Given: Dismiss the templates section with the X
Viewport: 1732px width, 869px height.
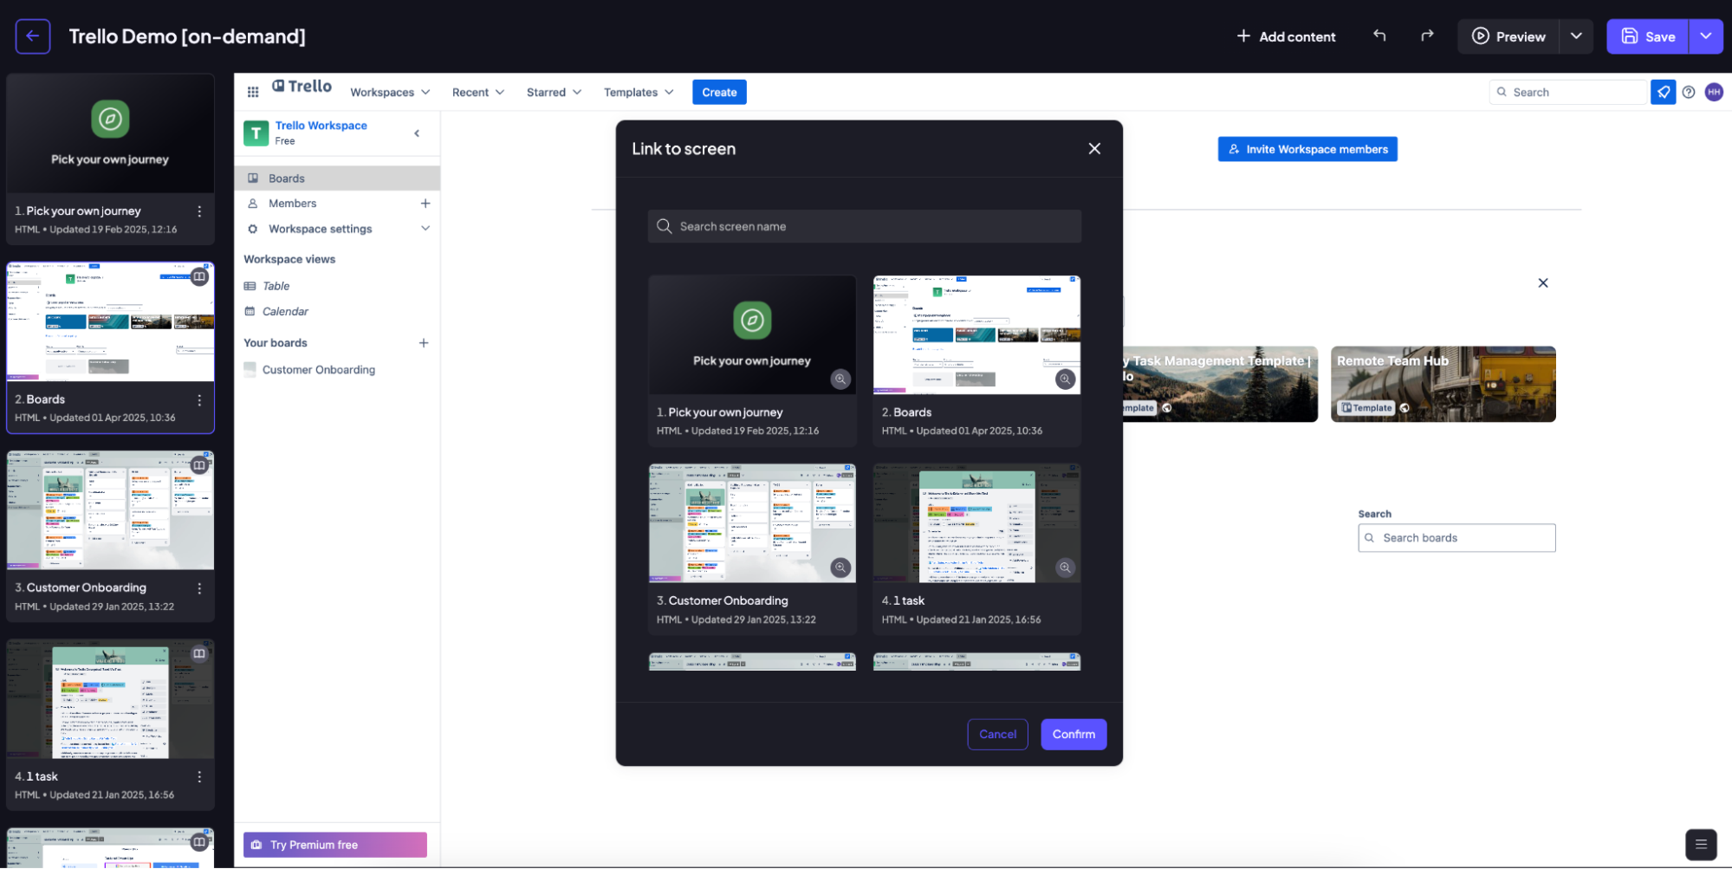Looking at the screenshot, I should (1543, 283).
